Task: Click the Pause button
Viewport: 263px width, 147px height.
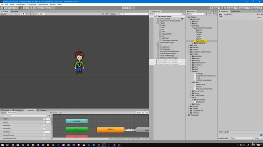Action: point(129,8)
